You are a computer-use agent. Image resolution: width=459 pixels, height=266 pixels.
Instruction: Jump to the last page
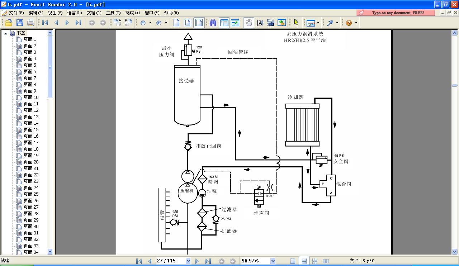(x=208, y=261)
